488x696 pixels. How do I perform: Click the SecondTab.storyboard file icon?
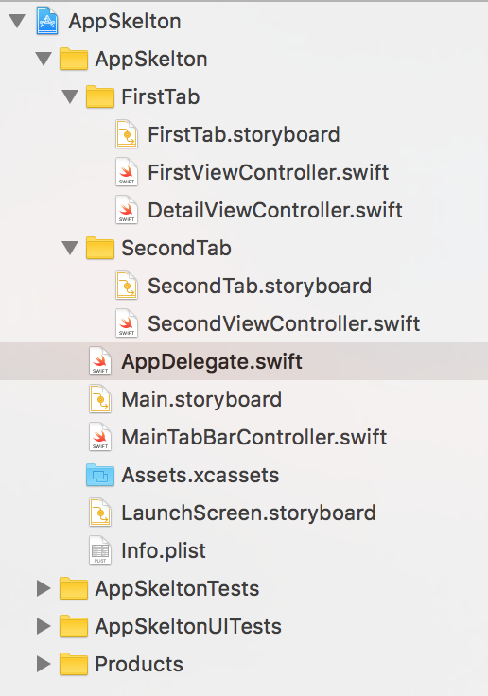pos(127,286)
